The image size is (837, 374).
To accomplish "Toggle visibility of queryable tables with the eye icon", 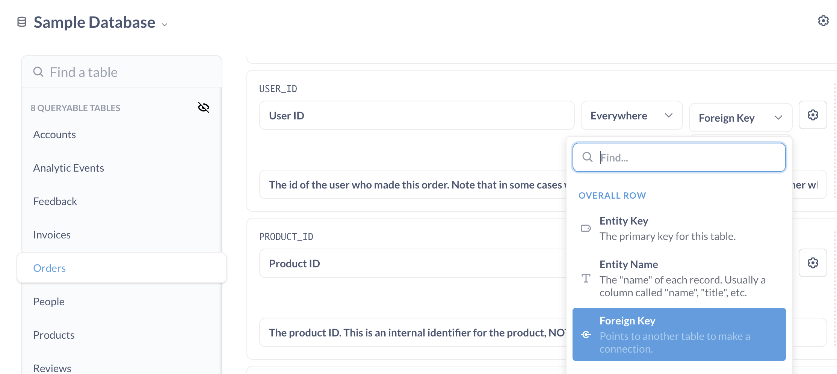I will [x=203, y=108].
